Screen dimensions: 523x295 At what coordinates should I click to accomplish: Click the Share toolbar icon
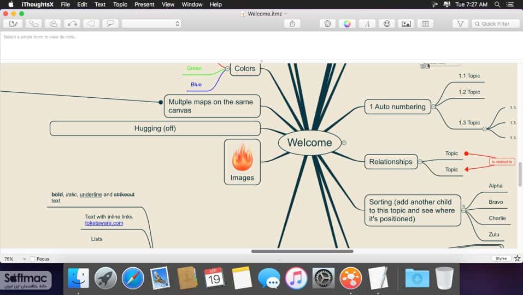pos(292,23)
